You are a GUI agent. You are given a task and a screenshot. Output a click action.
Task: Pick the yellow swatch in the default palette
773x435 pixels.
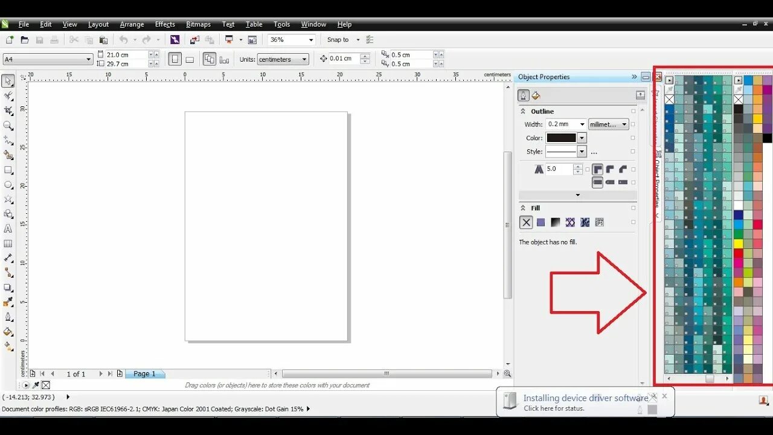click(738, 243)
